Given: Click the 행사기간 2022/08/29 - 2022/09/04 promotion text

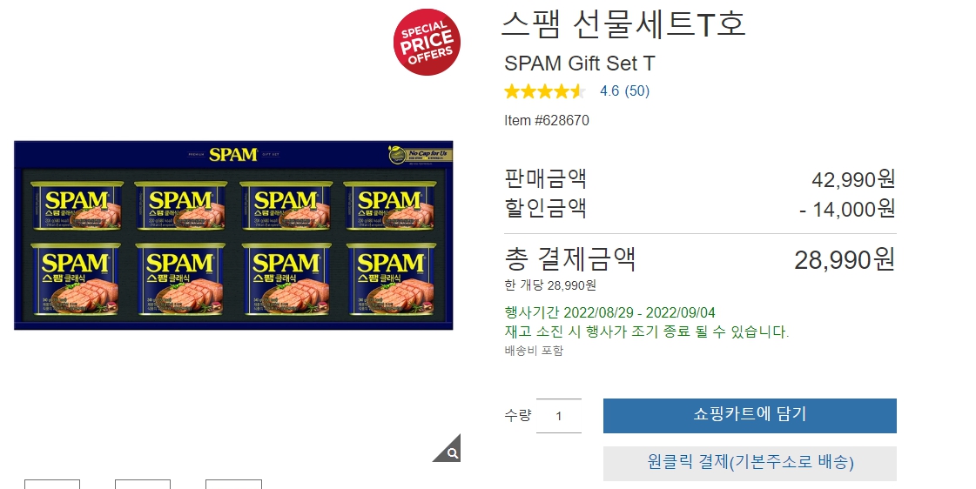Looking at the screenshot, I should click(609, 312).
